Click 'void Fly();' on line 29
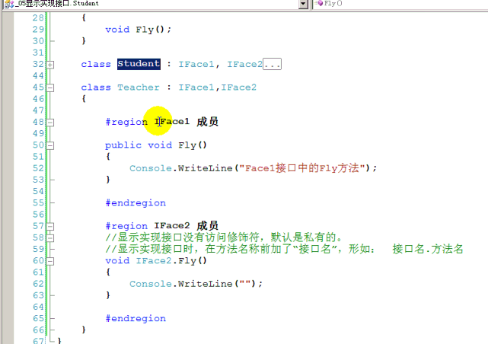The image size is (488, 344). pyautogui.click(x=139, y=30)
